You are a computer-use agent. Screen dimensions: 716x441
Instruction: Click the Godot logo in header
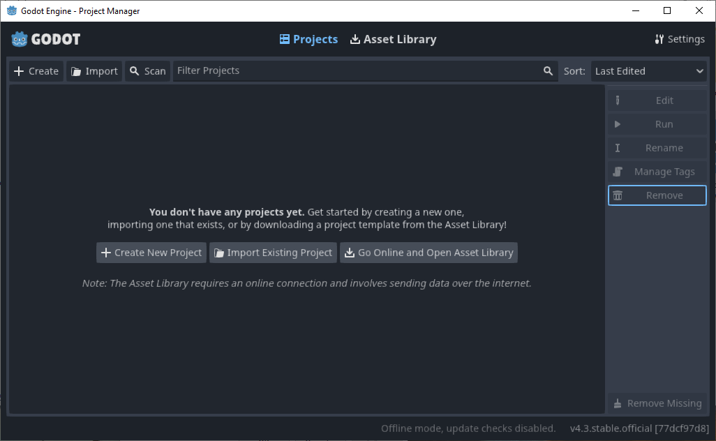coord(45,39)
